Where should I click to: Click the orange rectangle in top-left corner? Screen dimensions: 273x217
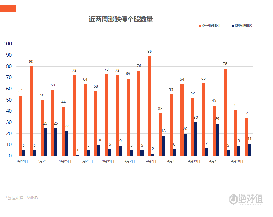(x=8, y=9)
